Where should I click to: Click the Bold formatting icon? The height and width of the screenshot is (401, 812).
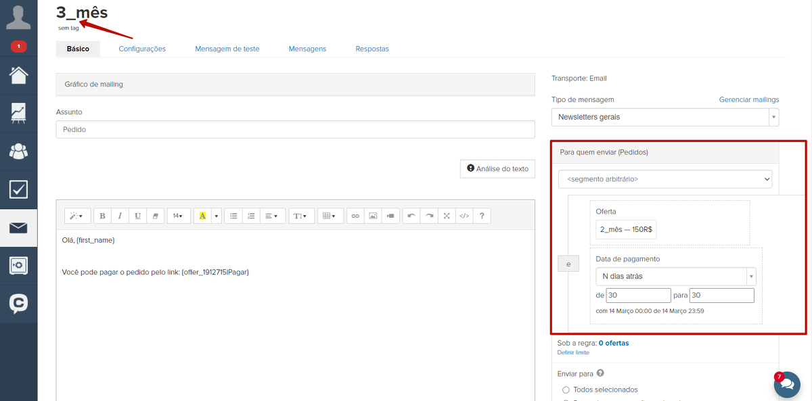(x=102, y=216)
